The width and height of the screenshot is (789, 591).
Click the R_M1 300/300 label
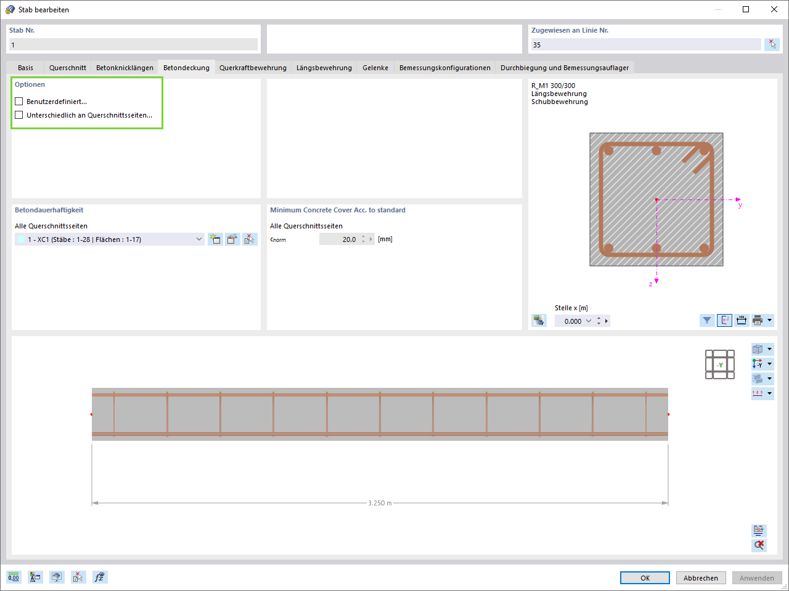coord(553,86)
